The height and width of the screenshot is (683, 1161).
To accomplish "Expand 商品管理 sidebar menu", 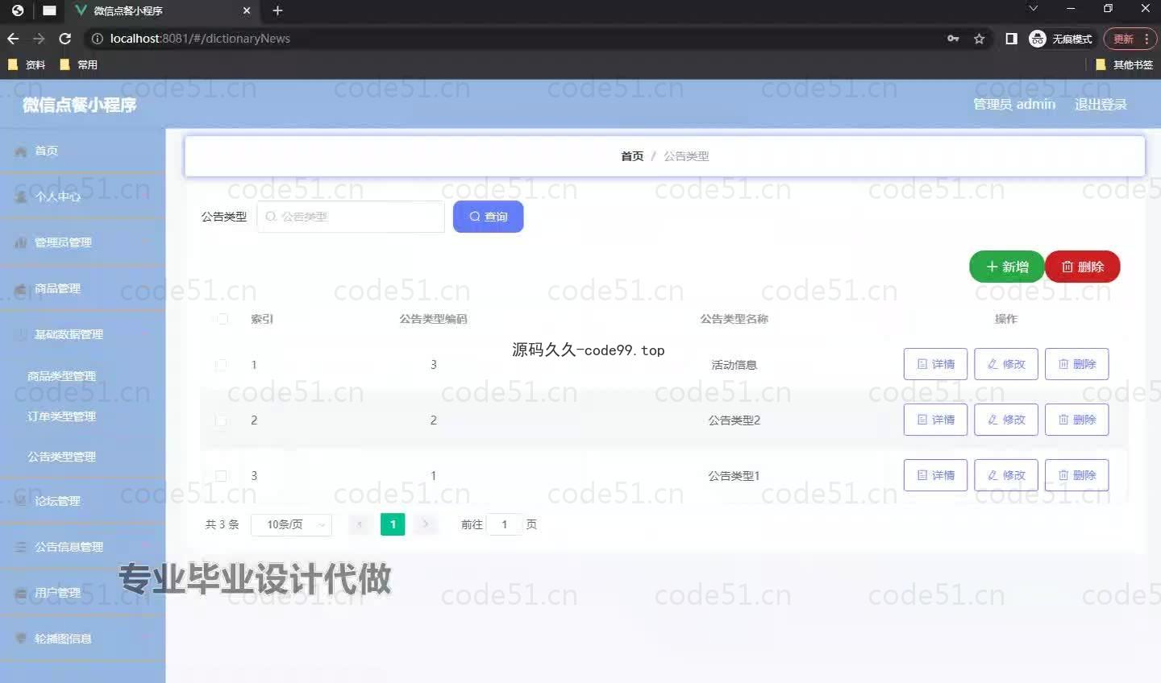I will pyautogui.click(x=82, y=288).
